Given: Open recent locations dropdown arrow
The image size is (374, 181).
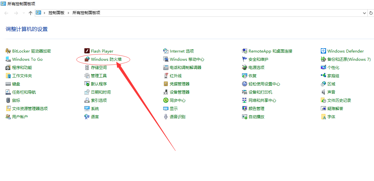Looking at the screenshot, I should (23, 13).
